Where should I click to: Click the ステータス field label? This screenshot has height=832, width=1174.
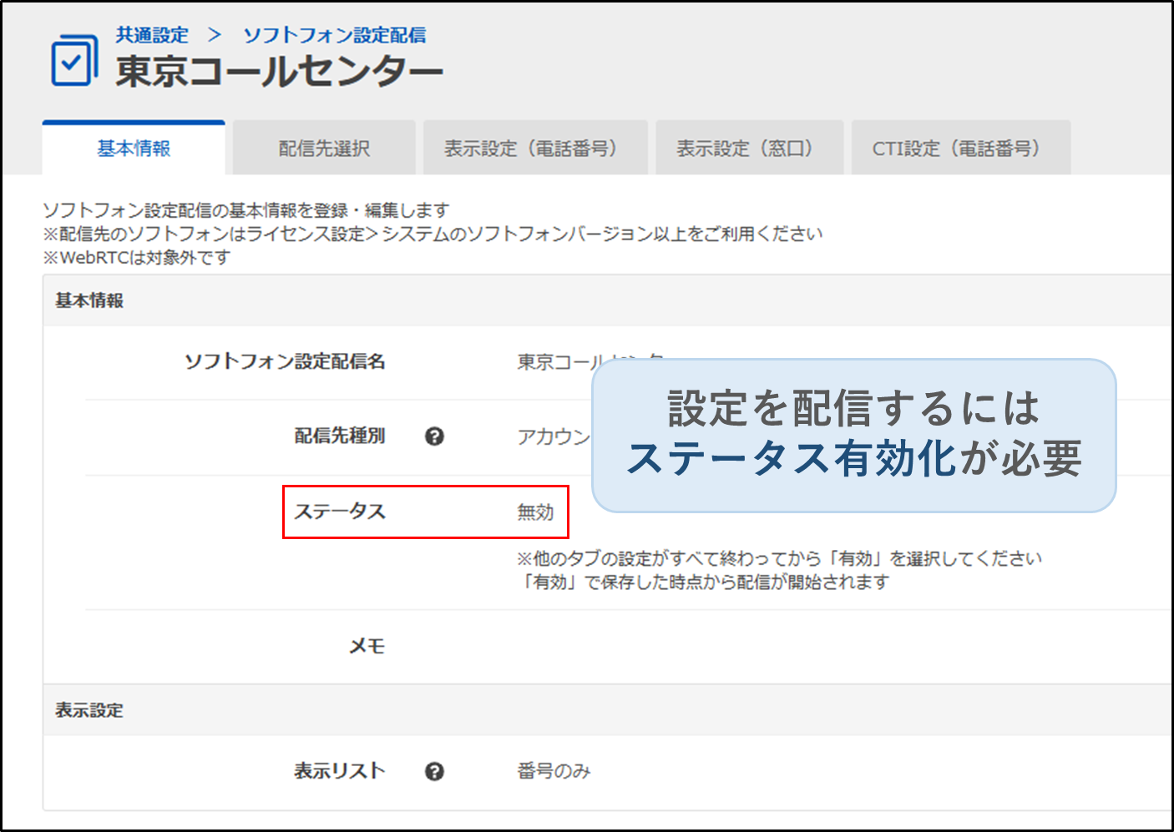click(340, 512)
